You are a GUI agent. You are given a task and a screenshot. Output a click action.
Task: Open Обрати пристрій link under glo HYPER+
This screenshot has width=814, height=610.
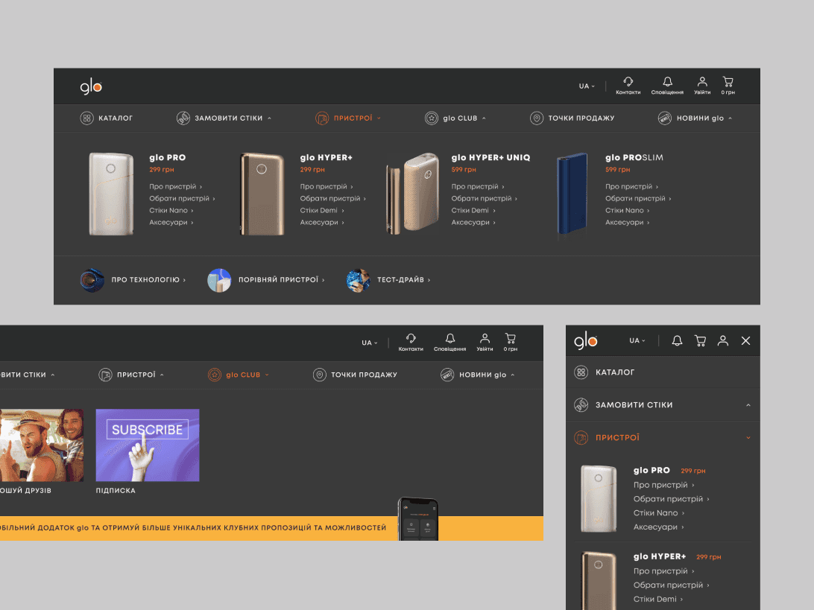(332, 199)
